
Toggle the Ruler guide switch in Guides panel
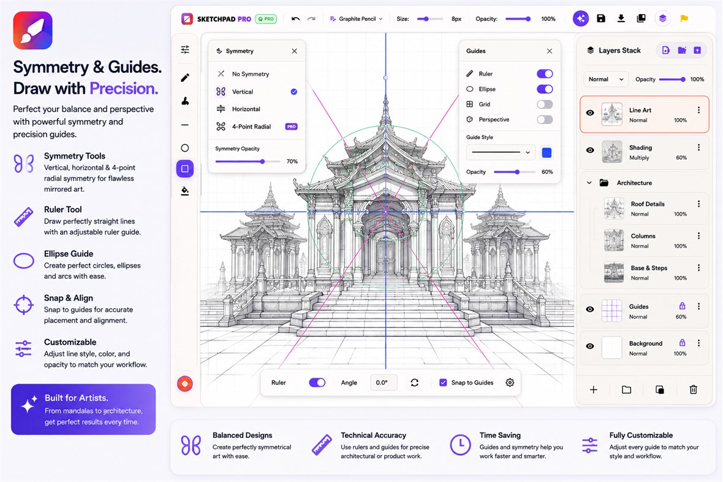pyautogui.click(x=545, y=73)
